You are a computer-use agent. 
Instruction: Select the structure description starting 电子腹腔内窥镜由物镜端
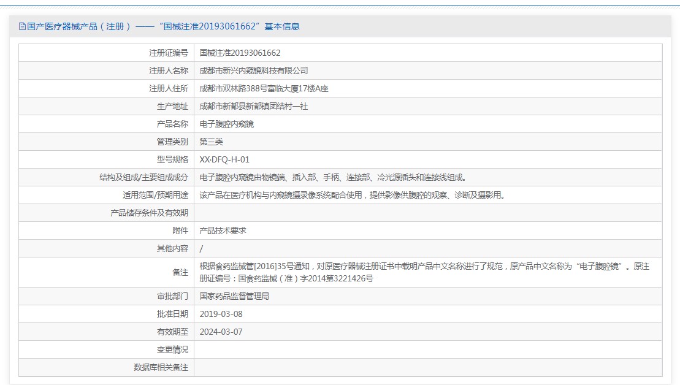pos(333,177)
